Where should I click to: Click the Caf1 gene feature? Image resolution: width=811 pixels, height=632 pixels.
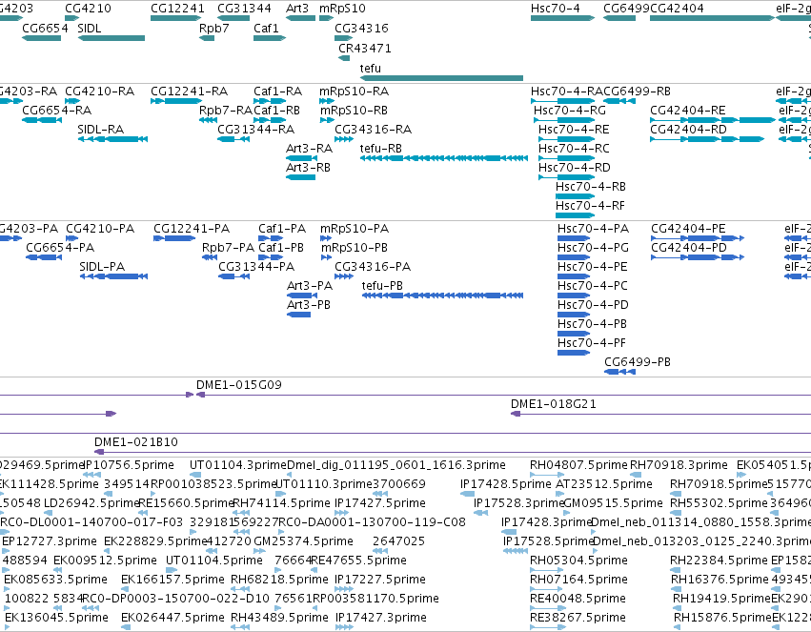click(x=270, y=38)
